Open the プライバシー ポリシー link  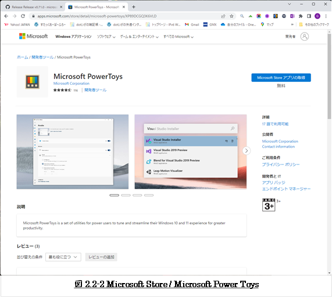tap(281, 164)
